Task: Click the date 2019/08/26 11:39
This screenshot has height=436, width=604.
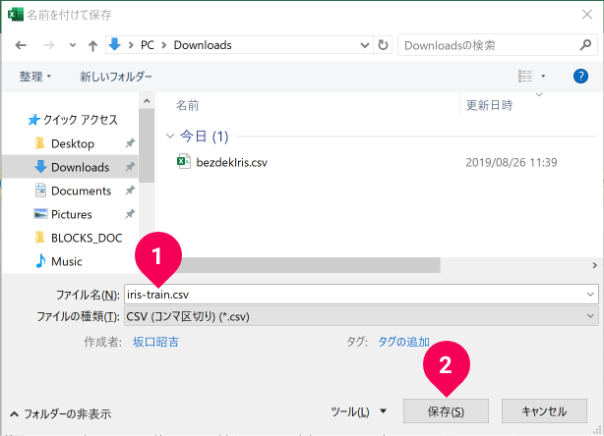Action: click(x=512, y=162)
